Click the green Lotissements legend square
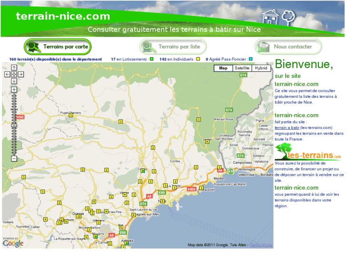Image resolution: width=346 pixels, height=259 pixels. (x=152, y=59)
